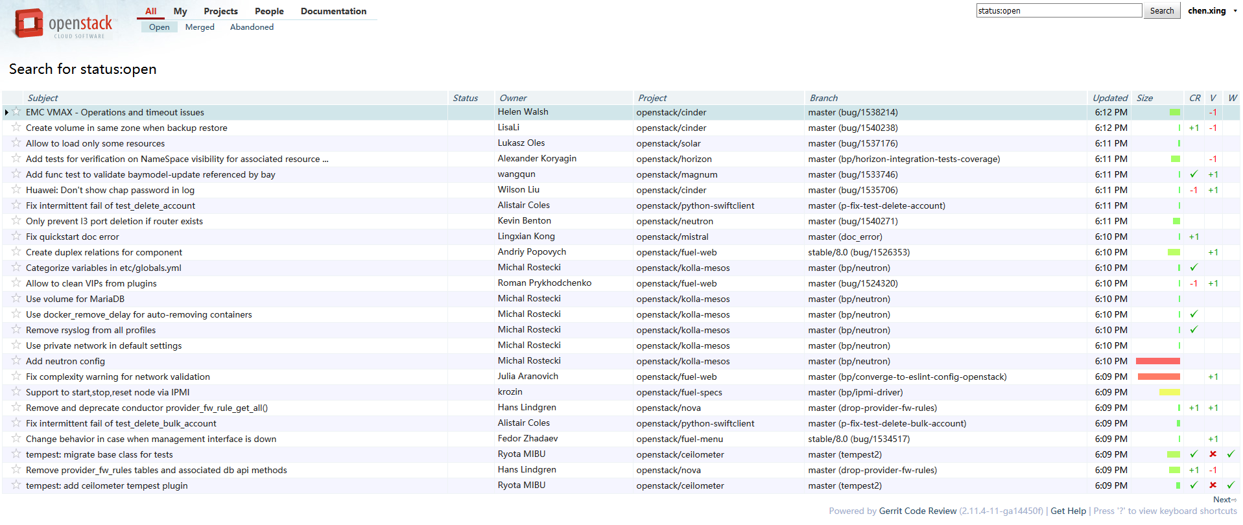
Task: Star the 'Use volume for MariaDB' change
Action: tap(16, 298)
